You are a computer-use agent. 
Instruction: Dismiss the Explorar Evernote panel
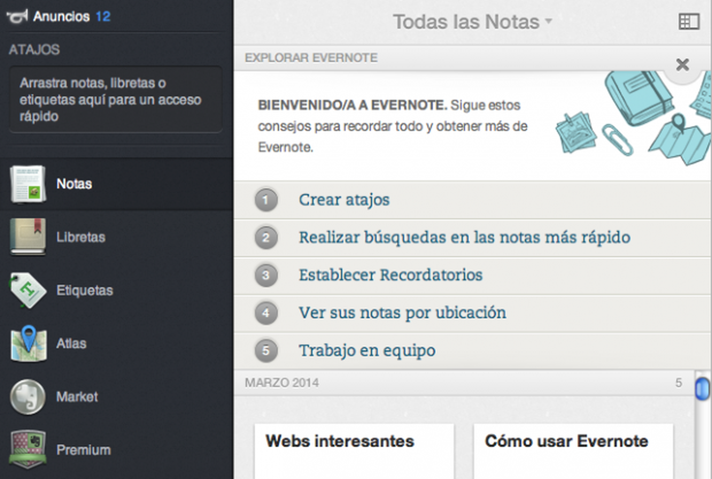tap(682, 64)
